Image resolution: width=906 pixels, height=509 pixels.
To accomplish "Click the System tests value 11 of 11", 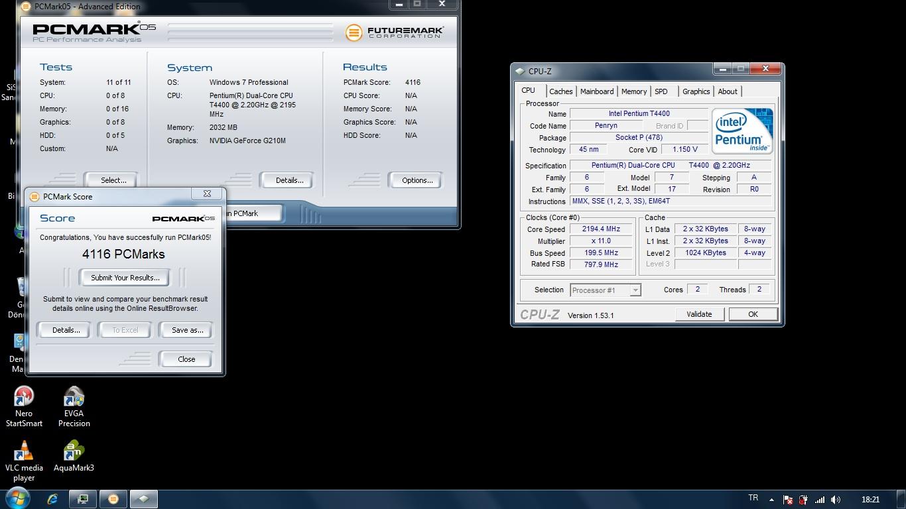I will (118, 83).
